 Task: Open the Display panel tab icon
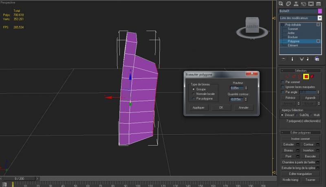pos(311,4)
